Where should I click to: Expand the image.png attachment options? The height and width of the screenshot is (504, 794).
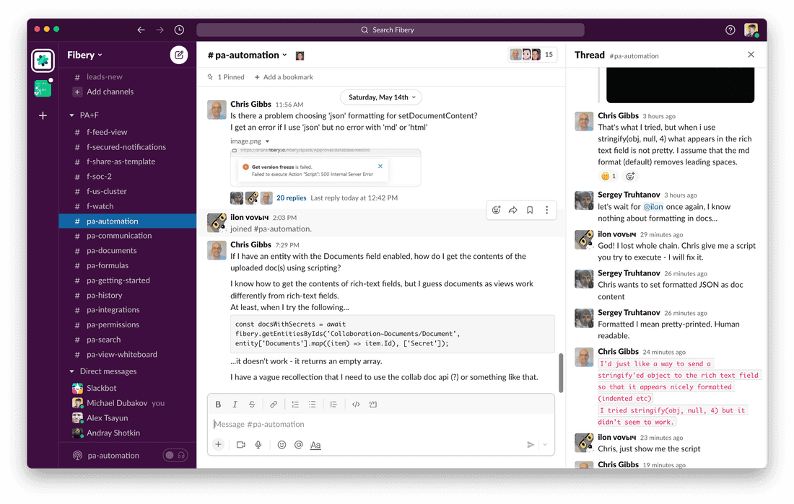coord(269,141)
